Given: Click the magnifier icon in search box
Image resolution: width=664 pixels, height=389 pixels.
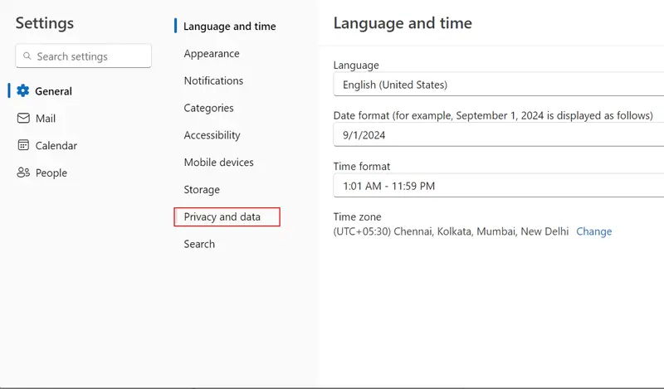Looking at the screenshot, I should [27, 56].
